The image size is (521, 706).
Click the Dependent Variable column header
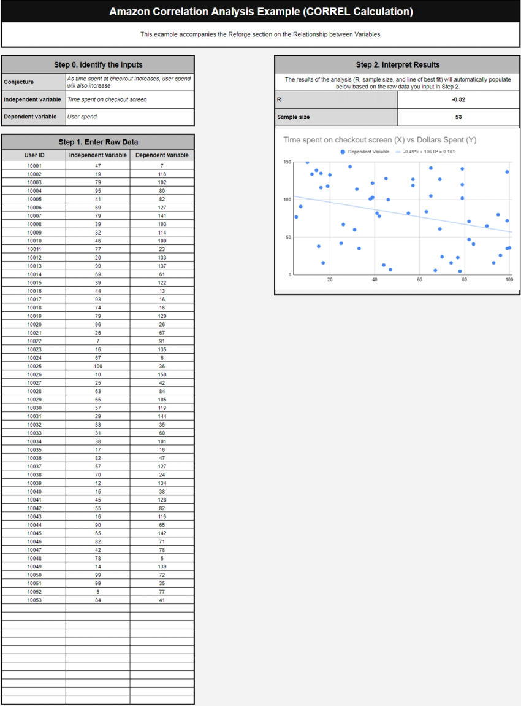click(x=162, y=155)
